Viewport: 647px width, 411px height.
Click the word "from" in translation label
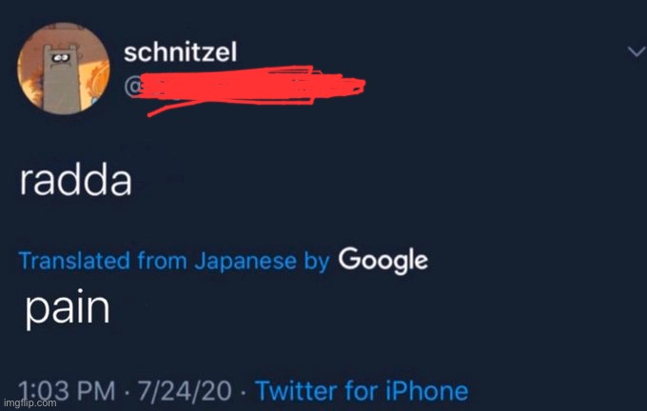161,259
